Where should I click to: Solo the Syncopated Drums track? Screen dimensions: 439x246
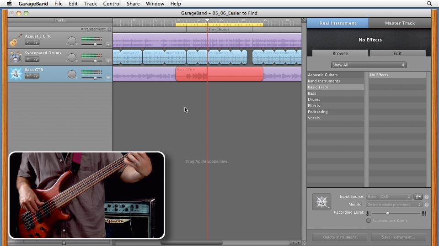pos(36,59)
